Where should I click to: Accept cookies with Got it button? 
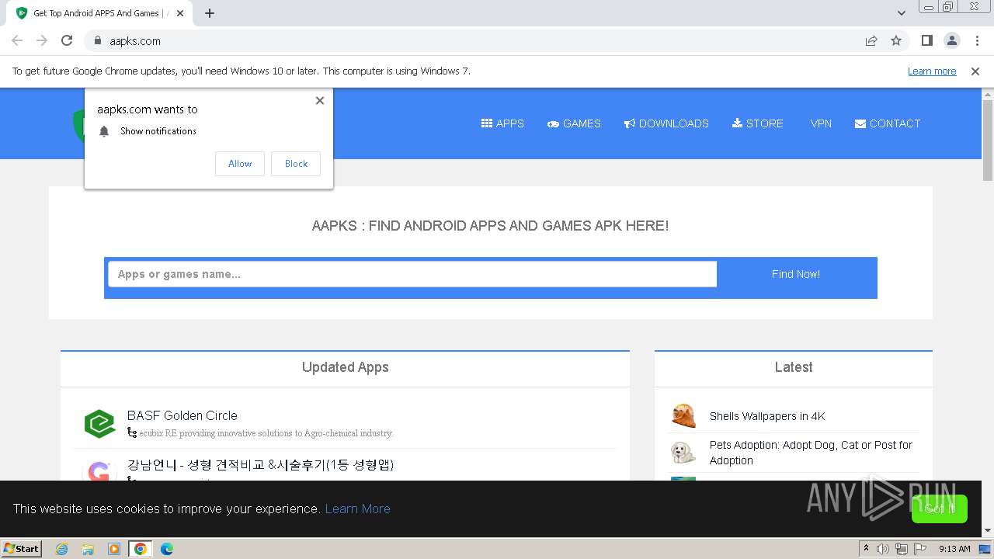click(940, 509)
